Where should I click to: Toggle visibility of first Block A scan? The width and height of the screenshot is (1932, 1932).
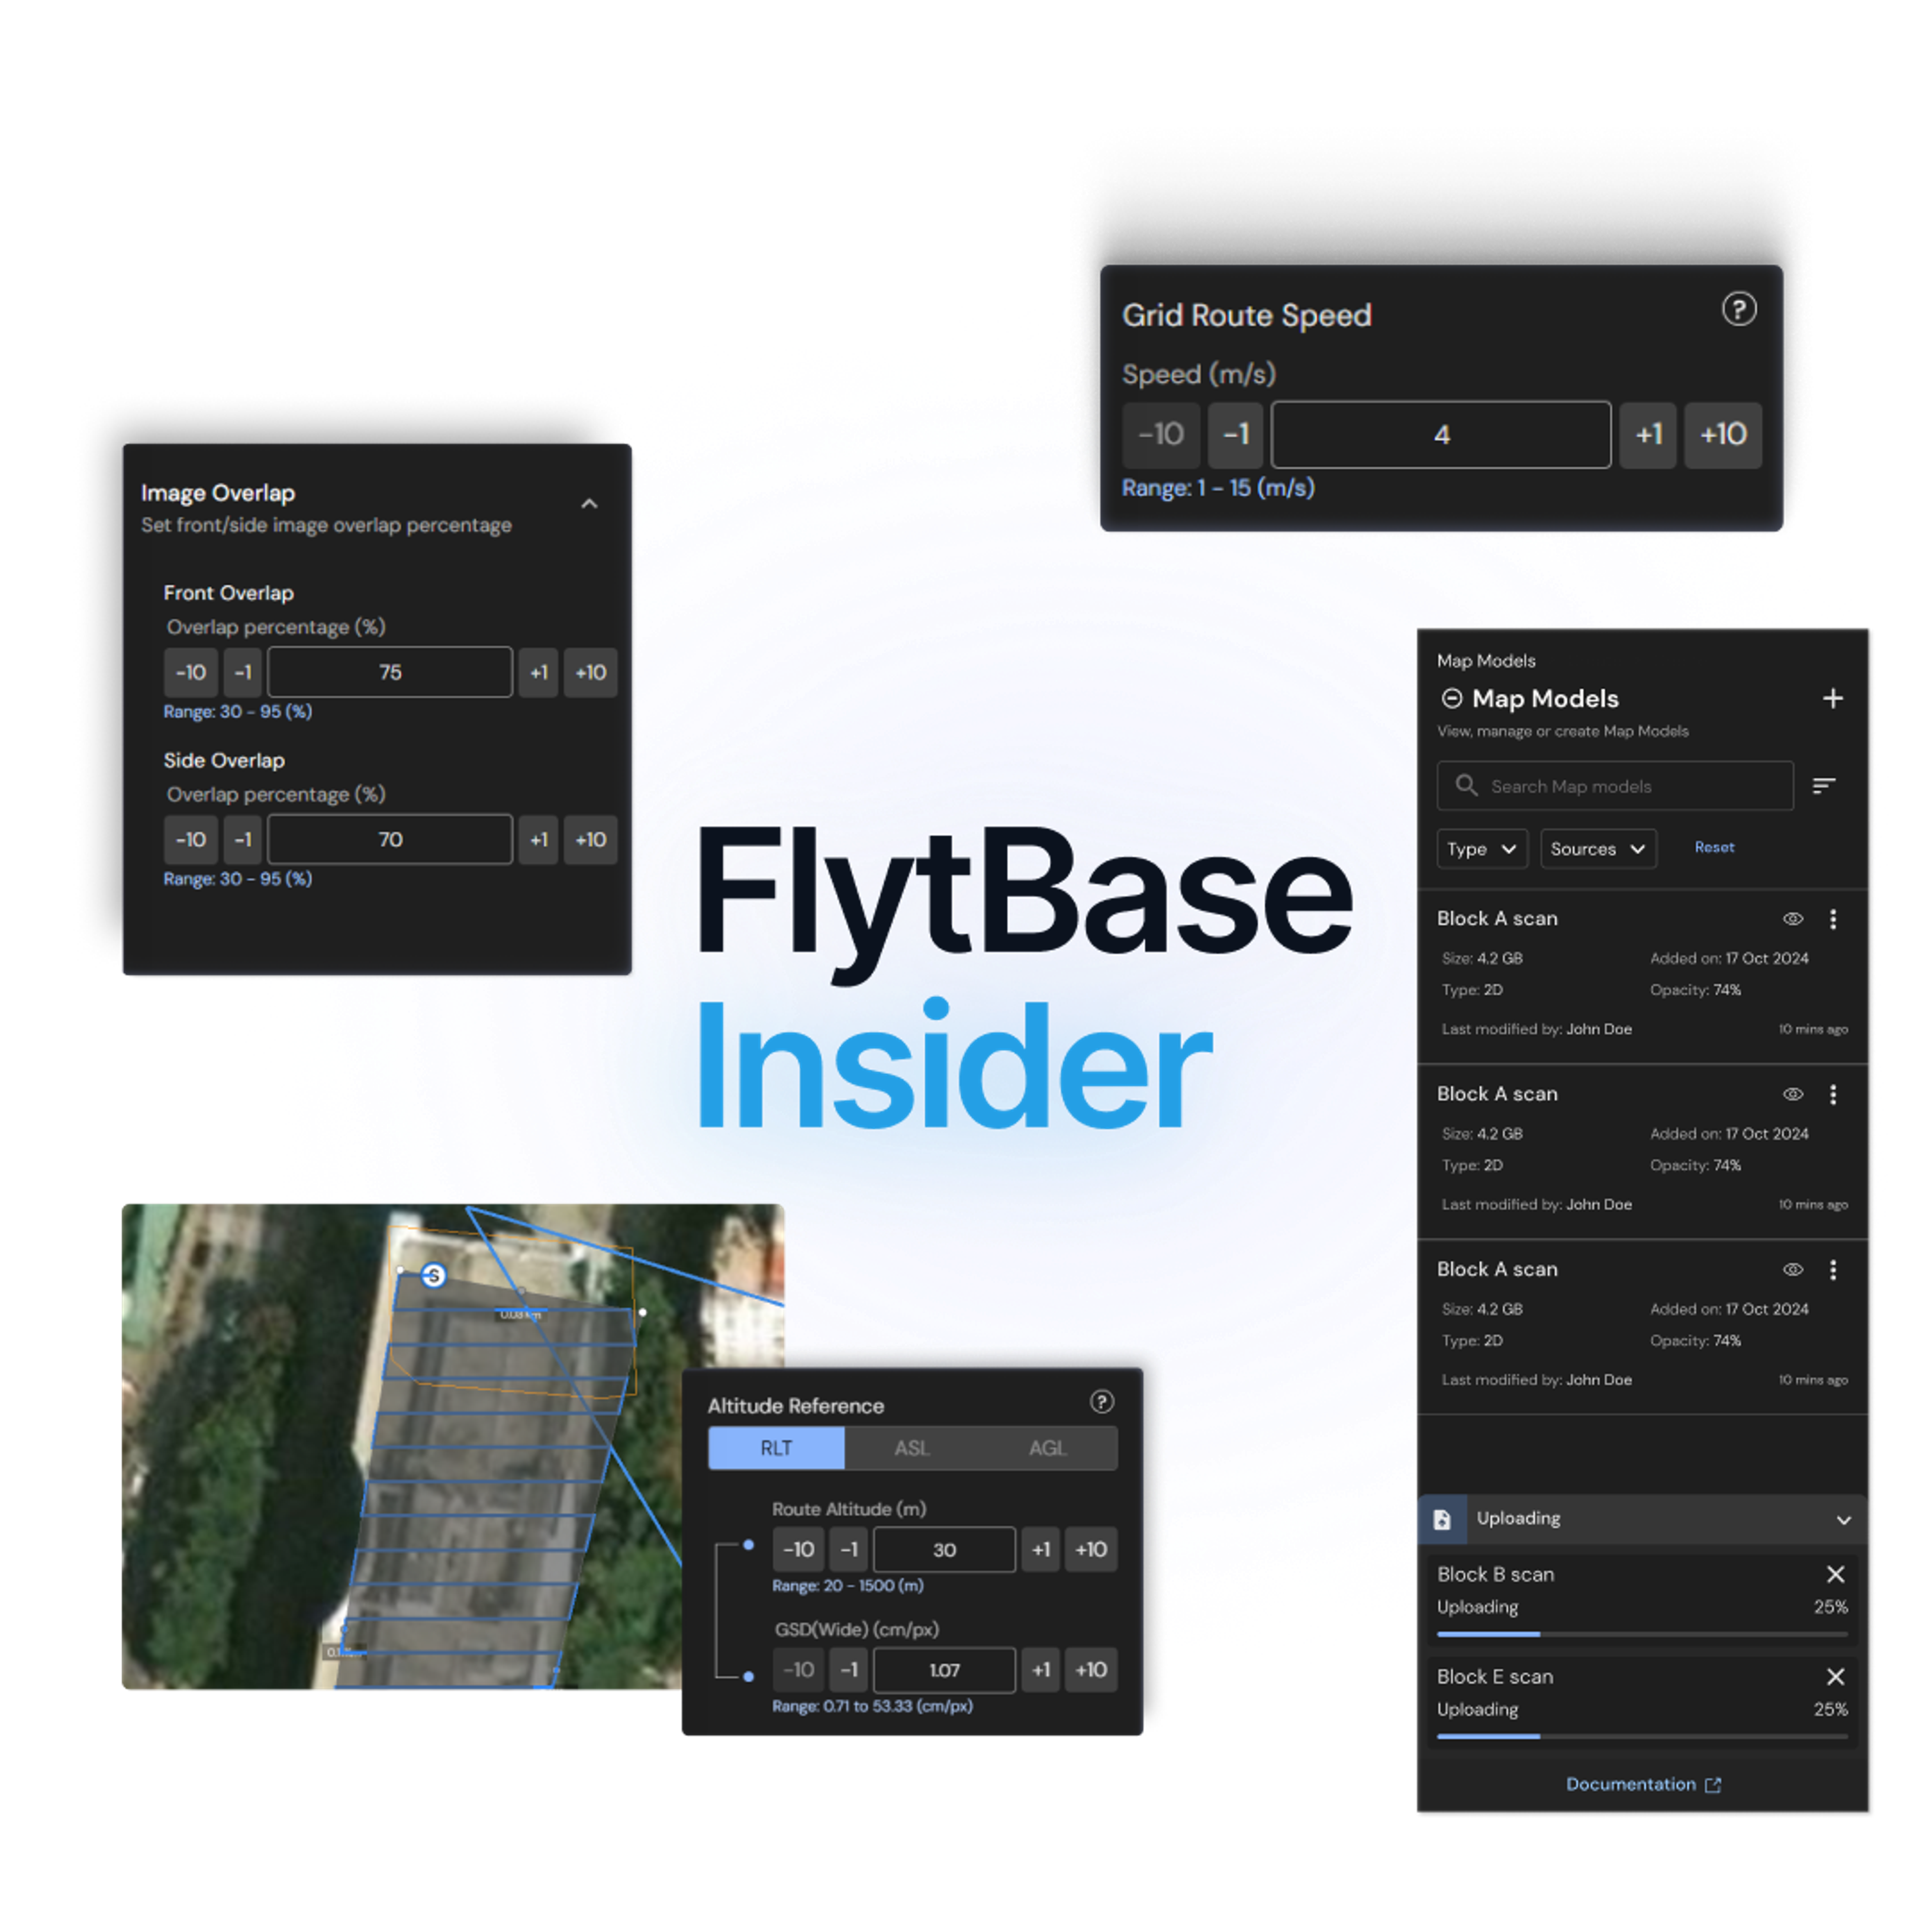click(x=1792, y=919)
